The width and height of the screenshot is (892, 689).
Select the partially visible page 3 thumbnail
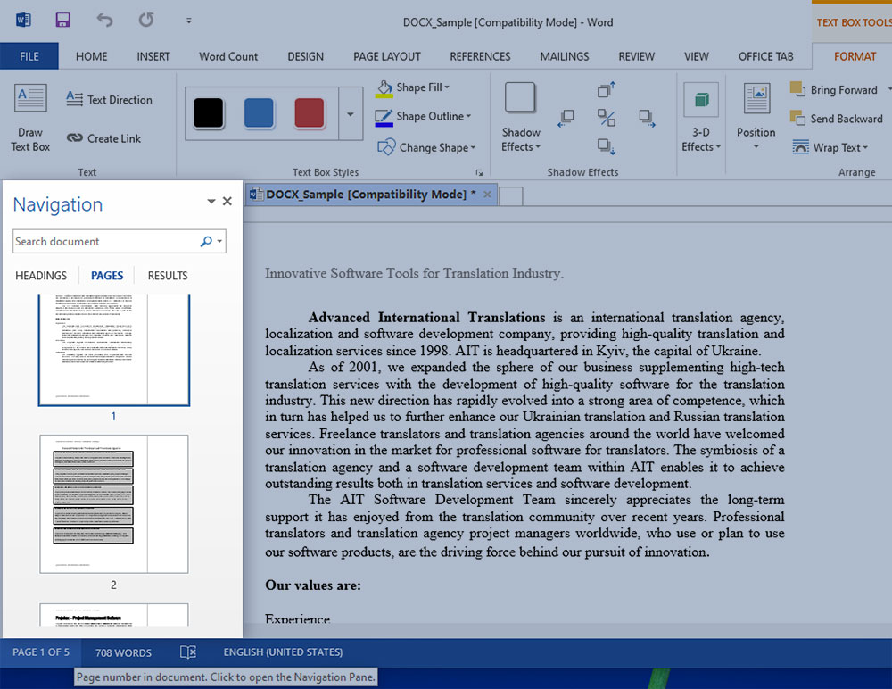point(114,615)
